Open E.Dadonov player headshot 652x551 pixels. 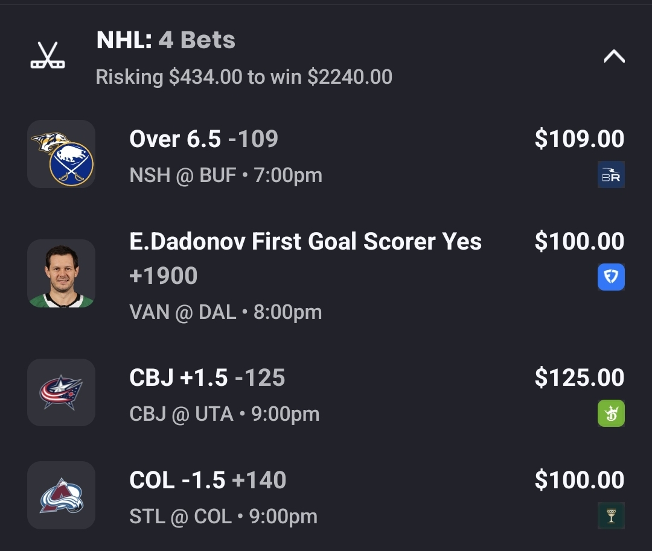pyautogui.click(x=61, y=274)
